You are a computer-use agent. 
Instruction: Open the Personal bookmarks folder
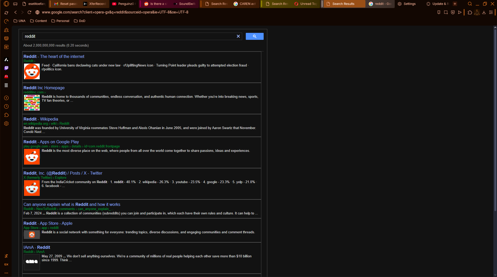(60, 21)
